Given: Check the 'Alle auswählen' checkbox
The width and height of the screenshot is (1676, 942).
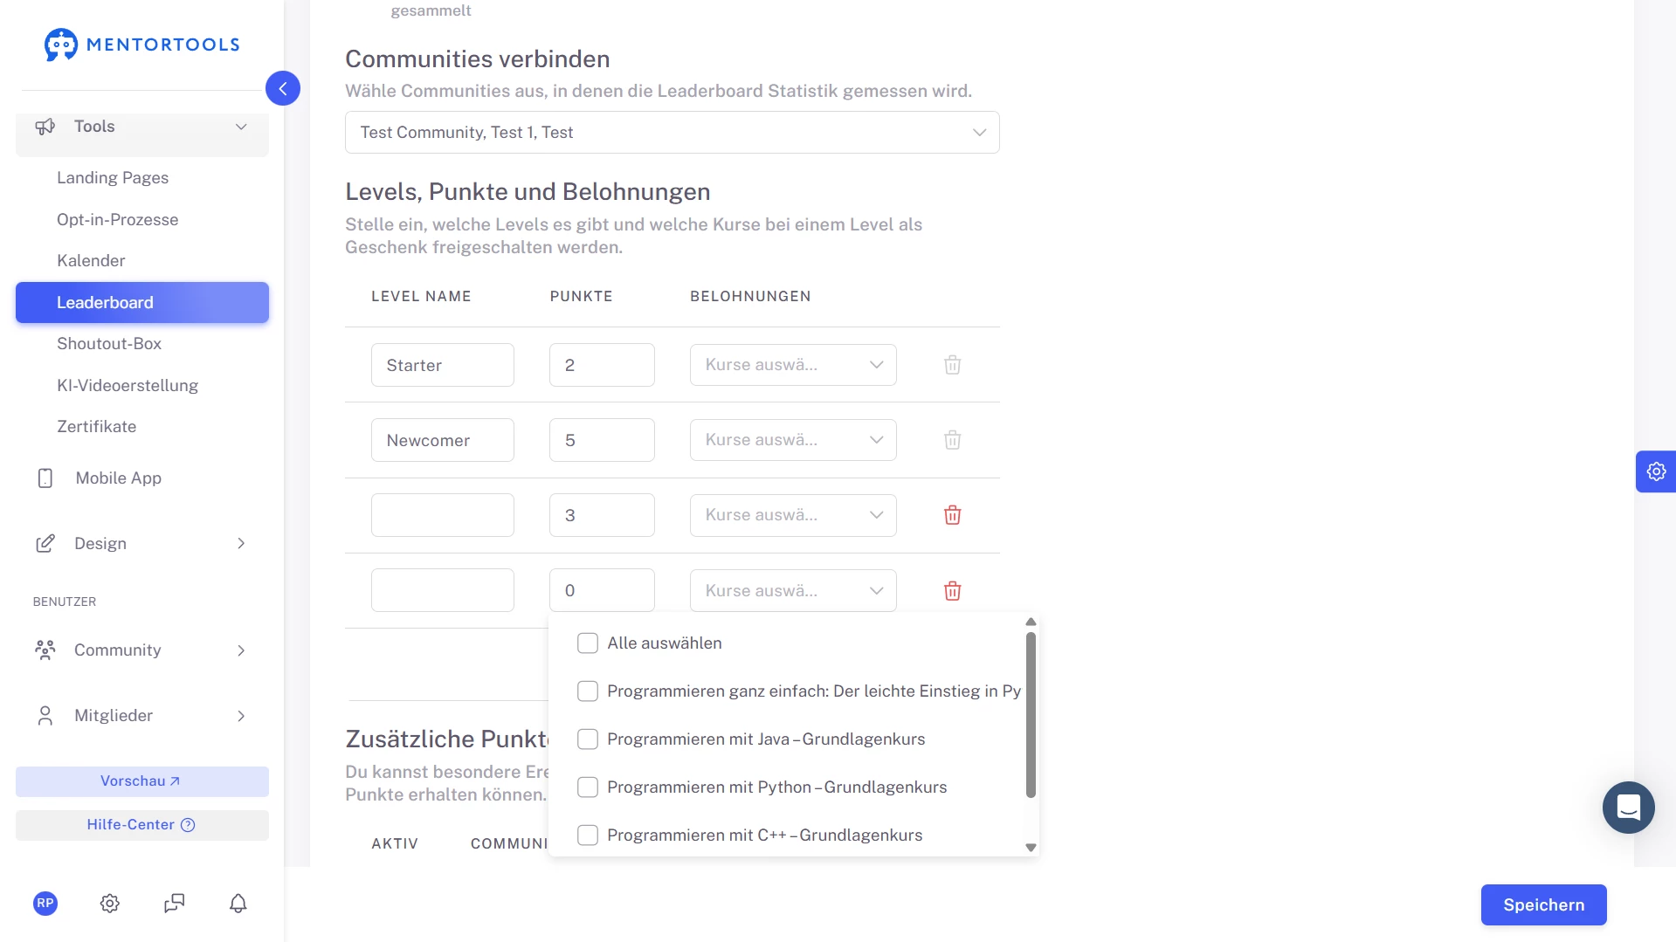Looking at the screenshot, I should click(588, 643).
